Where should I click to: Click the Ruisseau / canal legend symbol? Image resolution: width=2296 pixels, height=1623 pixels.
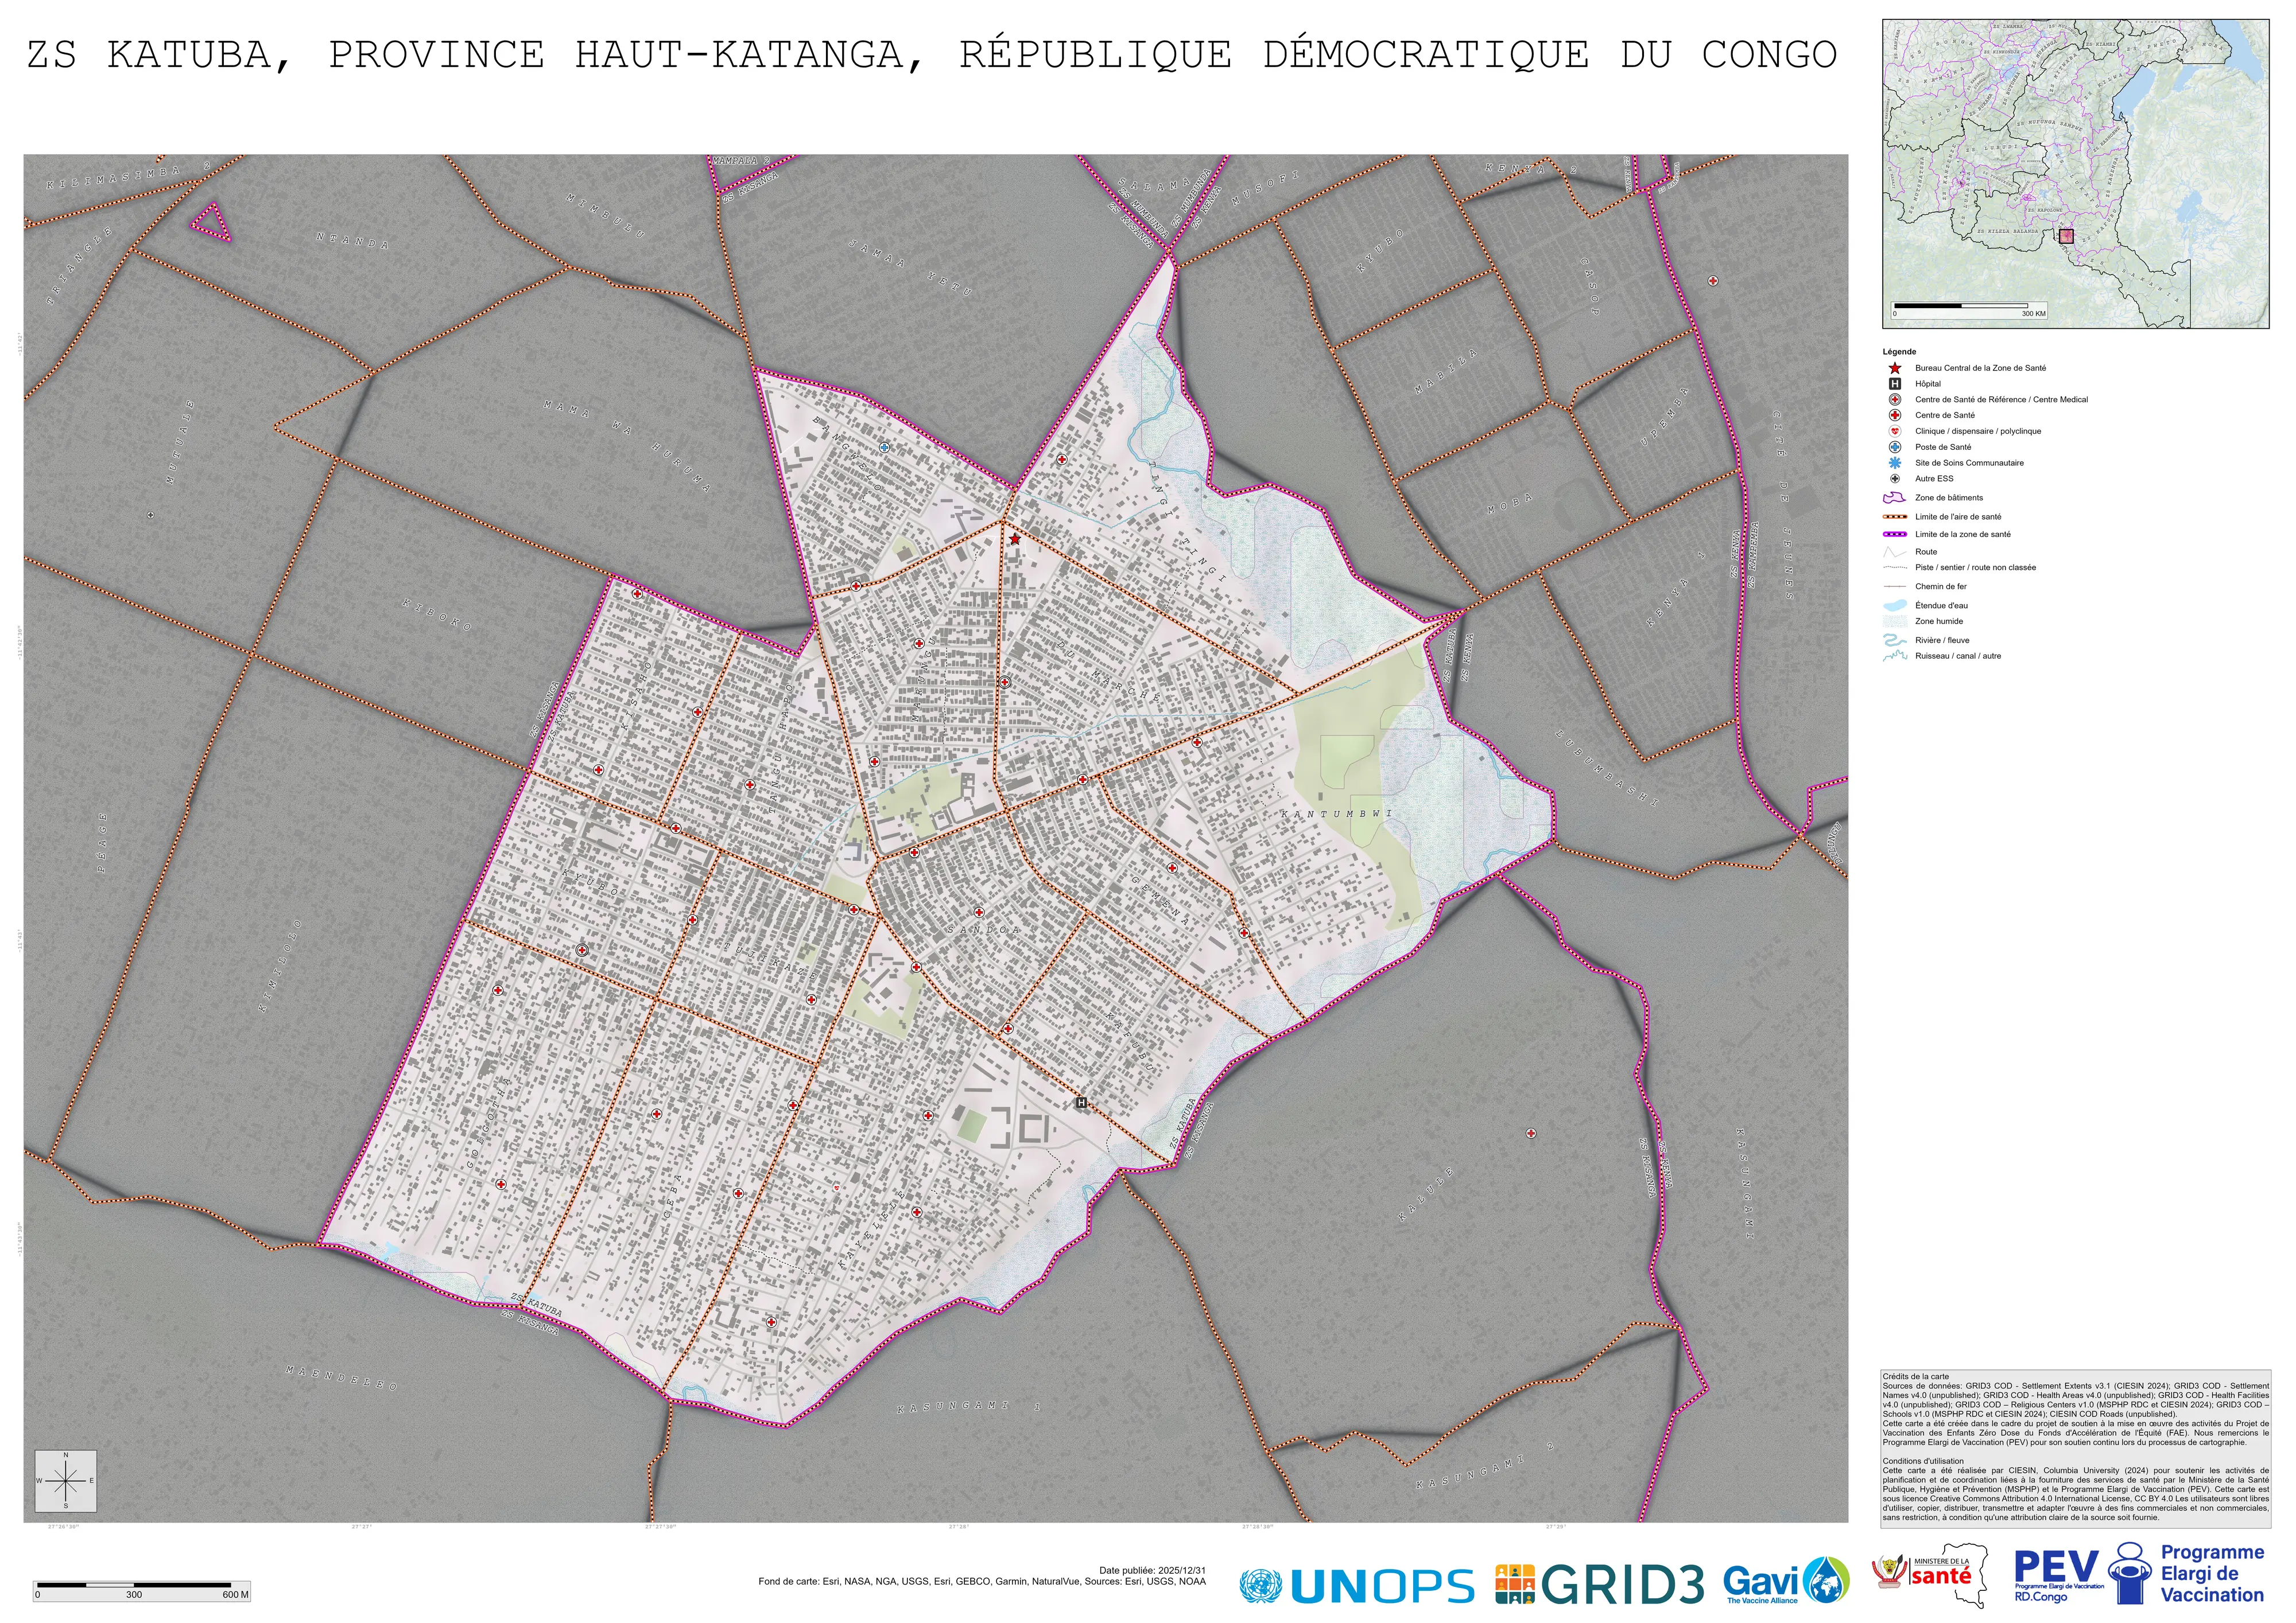coord(1895,656)
